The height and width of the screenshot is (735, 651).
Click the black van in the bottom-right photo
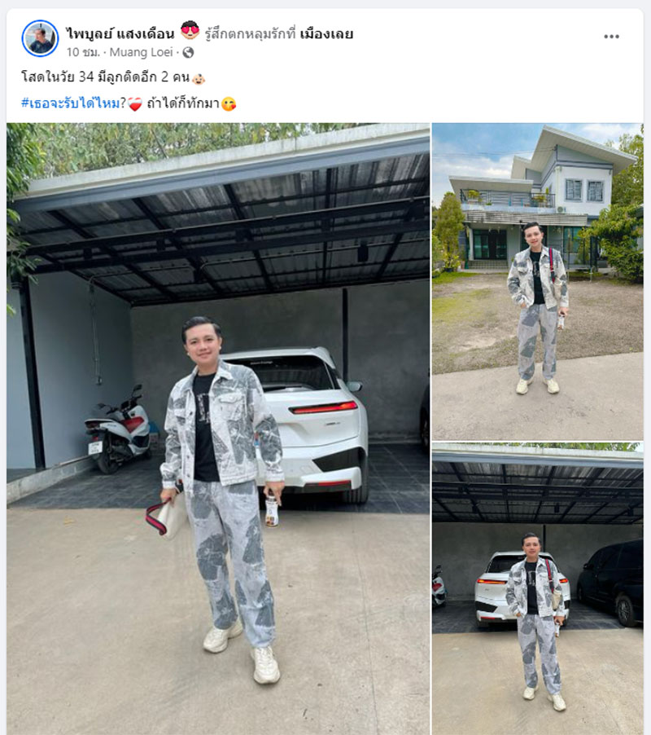(x=609, y=581)
